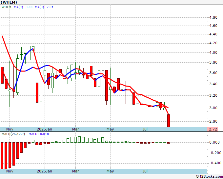The image size is (223, 179).
Task: Click May on the MACD panel date axis
Action: [x=110, y=171]
